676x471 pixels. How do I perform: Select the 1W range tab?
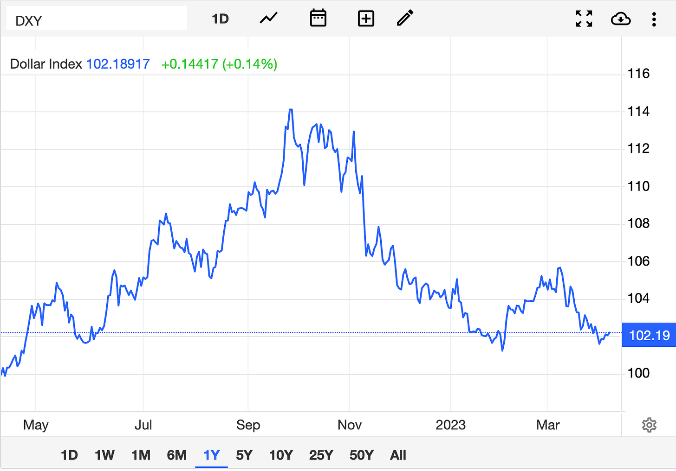pos(104,455)
